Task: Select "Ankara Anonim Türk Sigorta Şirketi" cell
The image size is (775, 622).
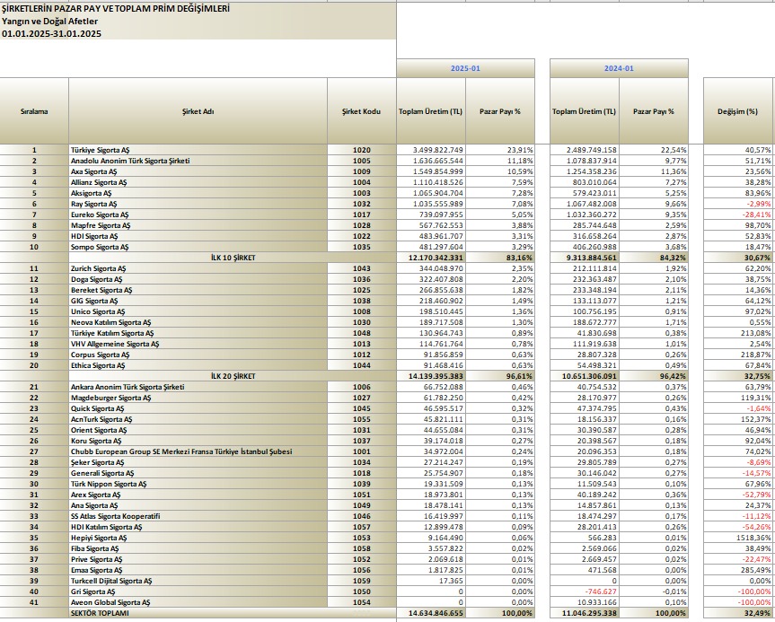Action: click(198, 388)
